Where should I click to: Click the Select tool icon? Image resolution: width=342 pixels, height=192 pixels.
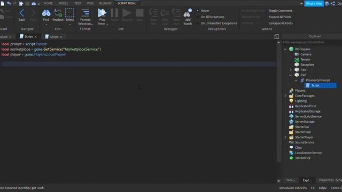click(x=69, y=13)
